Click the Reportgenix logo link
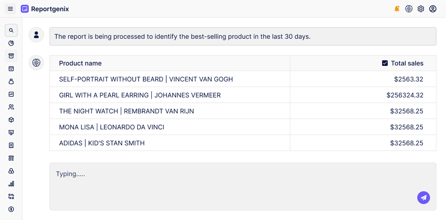 click(x=45, y=9)
